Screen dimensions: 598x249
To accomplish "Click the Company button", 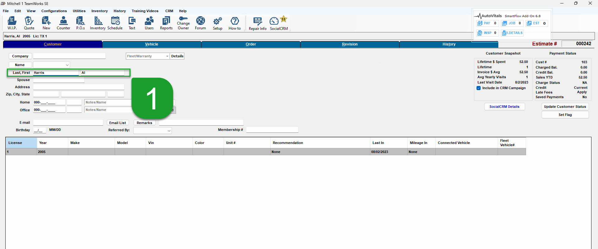I will point(20,56).
